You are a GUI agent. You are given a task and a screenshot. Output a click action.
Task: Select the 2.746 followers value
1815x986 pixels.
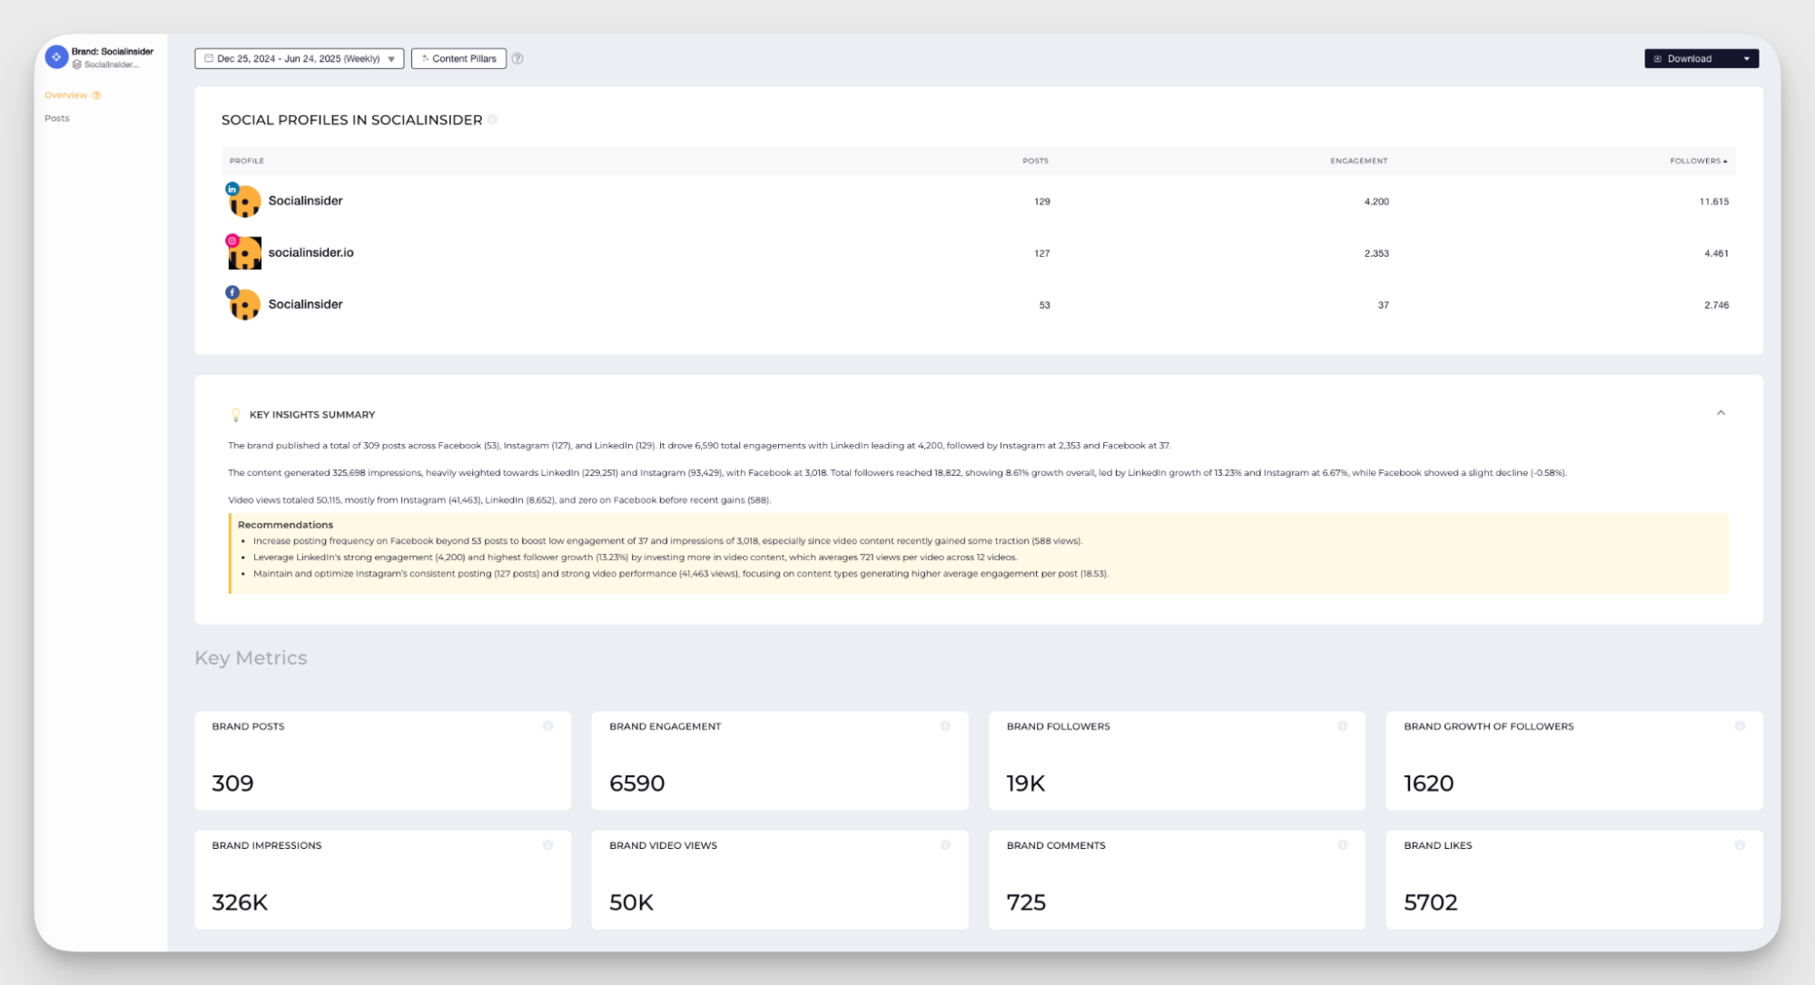(x=1716, y=305)
